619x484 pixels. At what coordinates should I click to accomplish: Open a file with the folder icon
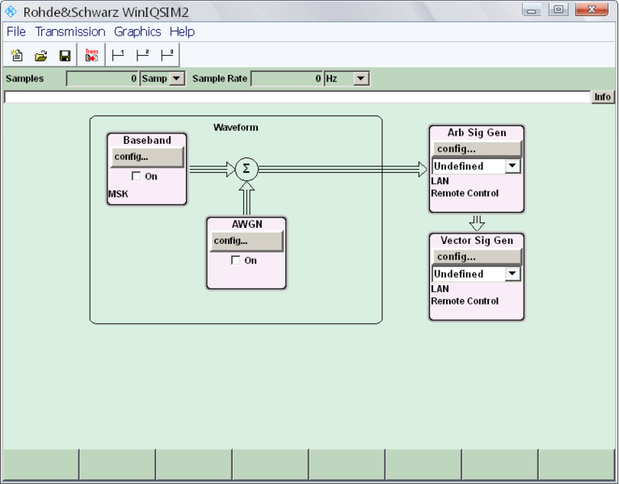tap(40, 56)
